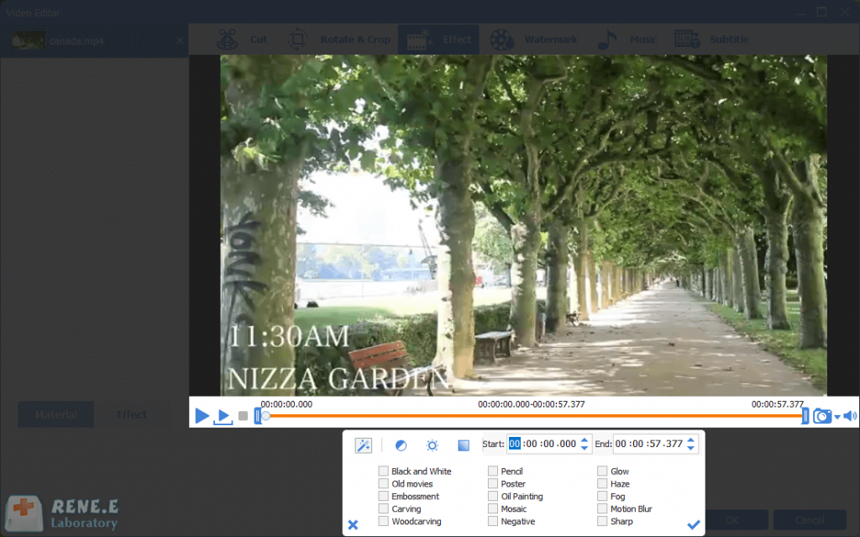Open the contrast adjustment icon

[401, 445]
